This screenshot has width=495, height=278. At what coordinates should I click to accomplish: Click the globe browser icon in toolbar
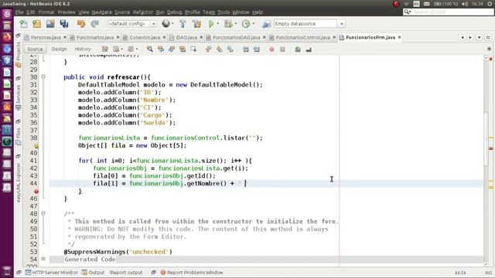[x=166, y=24]
